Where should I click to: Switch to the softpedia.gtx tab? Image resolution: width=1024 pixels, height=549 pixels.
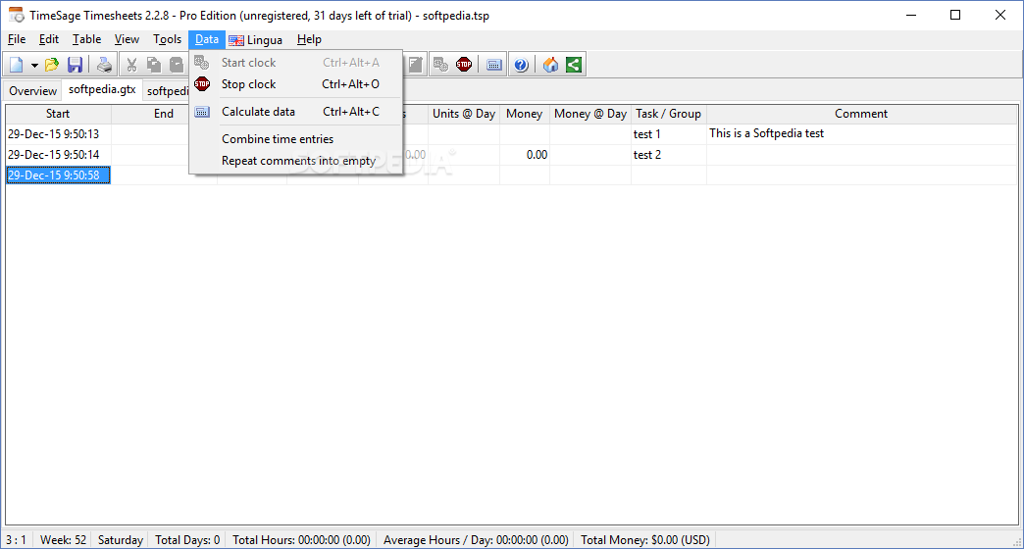click(102, 89)
